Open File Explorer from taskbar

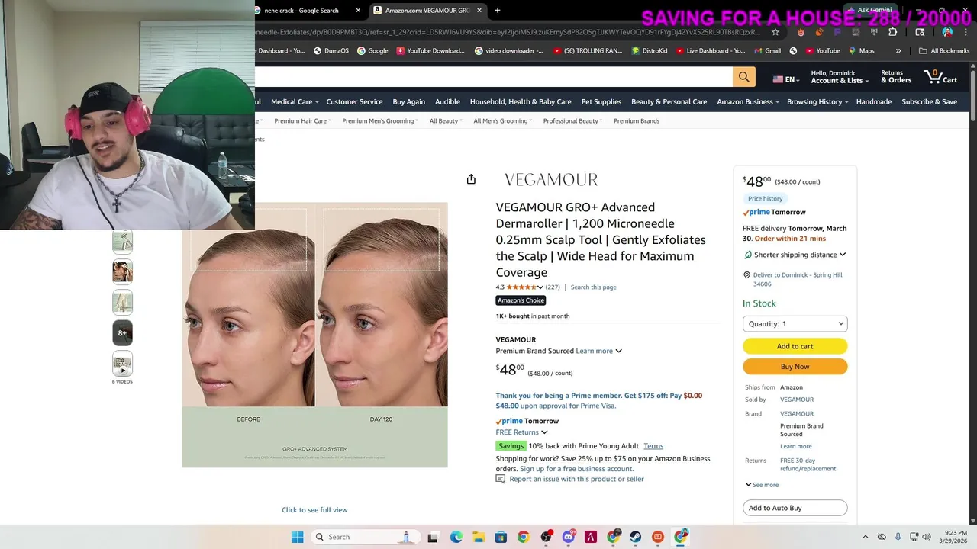478,537
